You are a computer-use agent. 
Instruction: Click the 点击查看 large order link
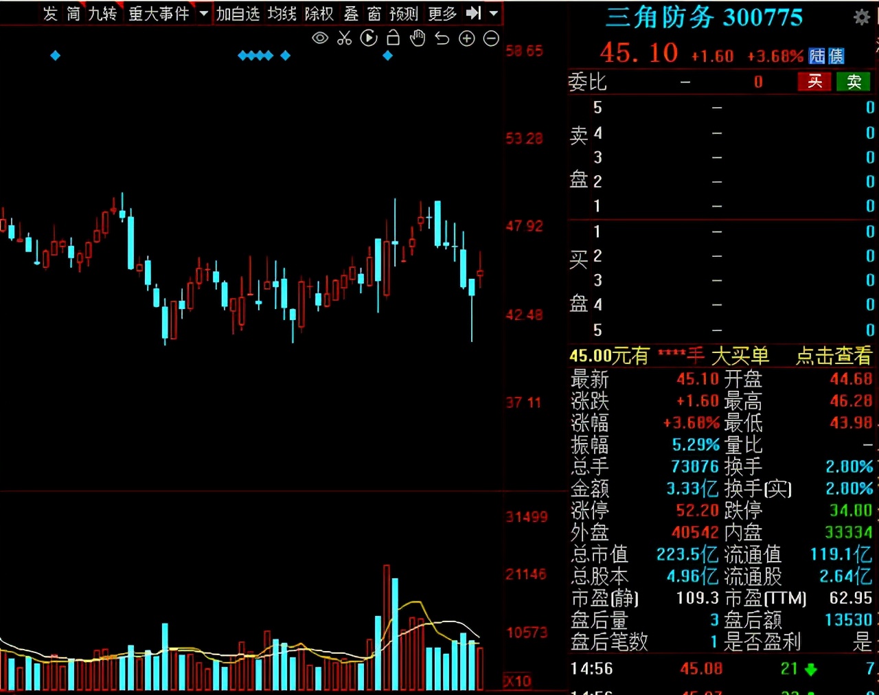833,356
